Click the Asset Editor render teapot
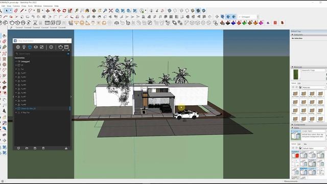Image resolution: width=327 pixels, height=184 pixels. tap(60, 47)
